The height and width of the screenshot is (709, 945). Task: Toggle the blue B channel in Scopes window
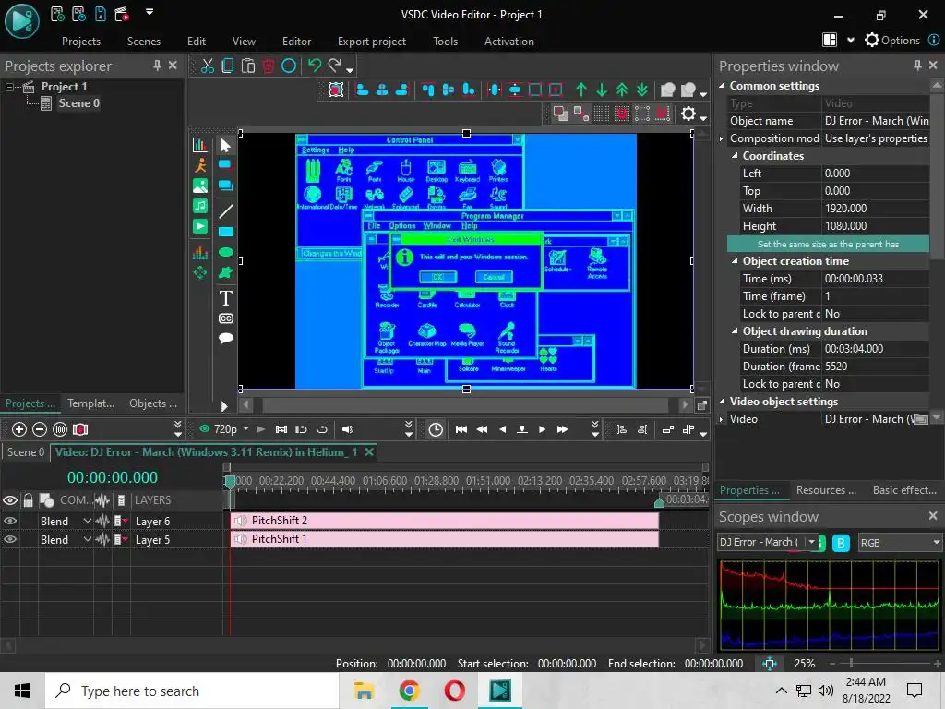(x=841, y=543)
